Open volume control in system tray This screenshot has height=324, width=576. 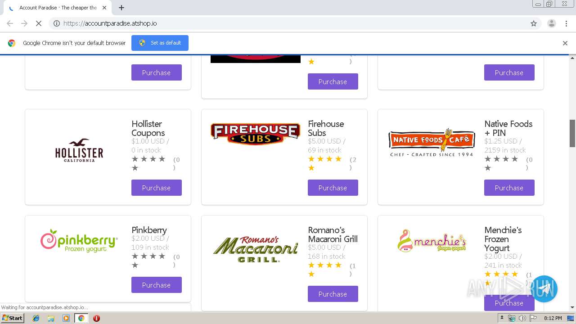click(x=522, y=318)
